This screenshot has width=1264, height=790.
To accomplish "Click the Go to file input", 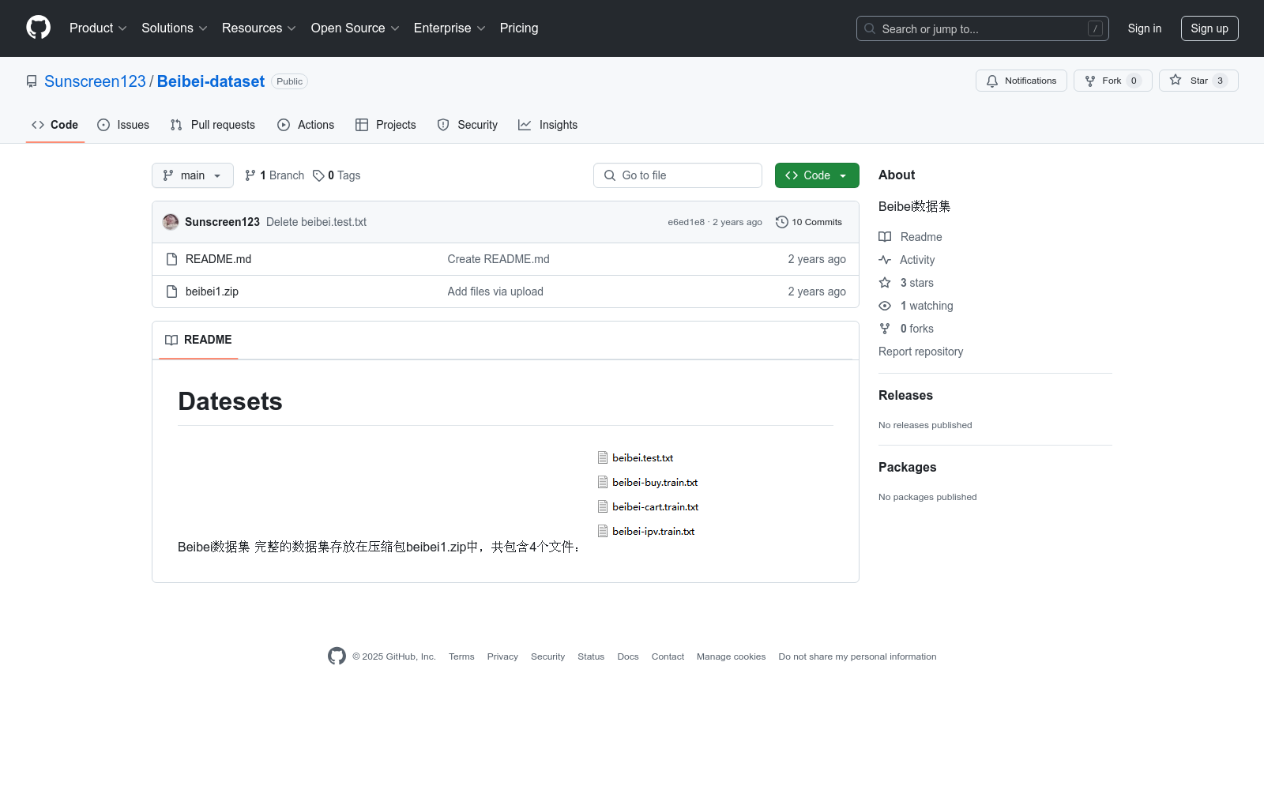I will (x=678, y=175).
